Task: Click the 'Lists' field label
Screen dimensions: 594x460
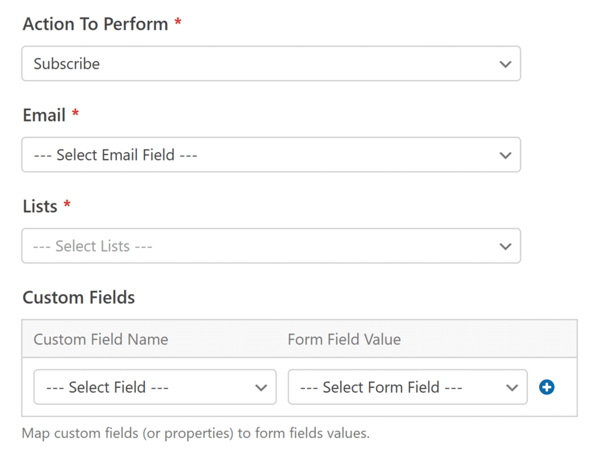Action: (40, 207)
